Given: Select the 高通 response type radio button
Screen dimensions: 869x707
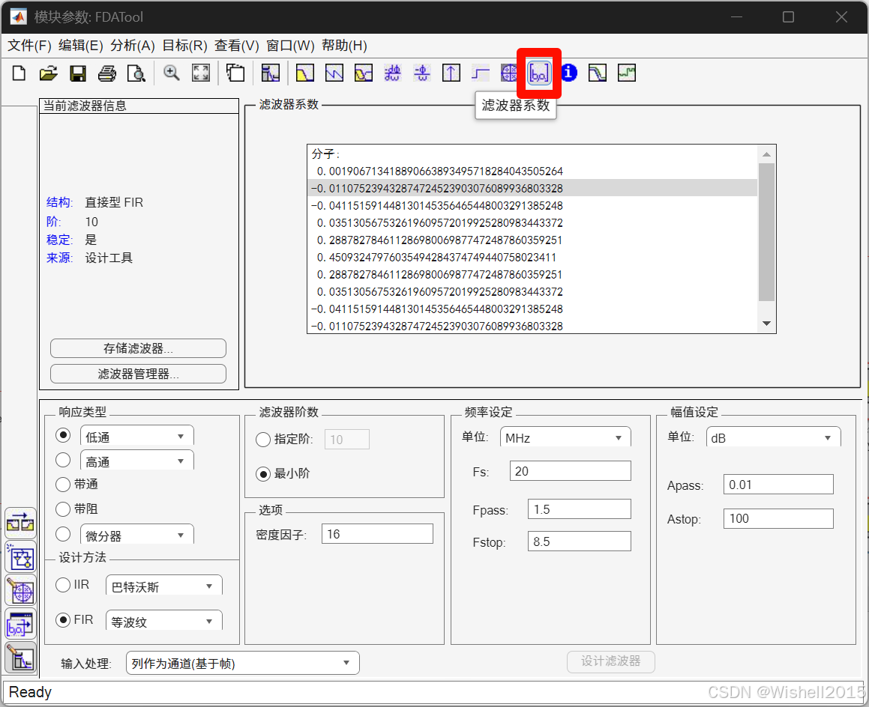Looking at the screenshot, I should [x=63, y=460].
